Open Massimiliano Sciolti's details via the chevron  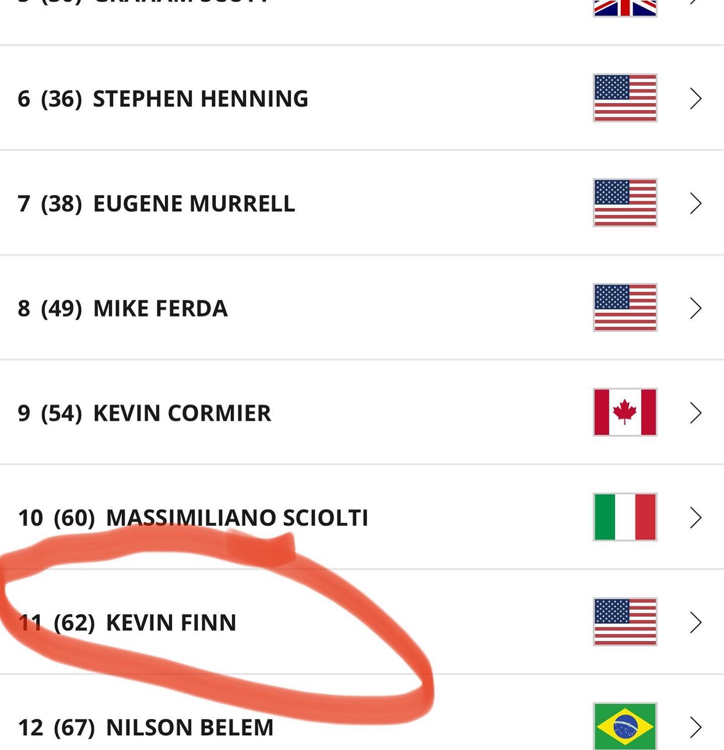696,518
